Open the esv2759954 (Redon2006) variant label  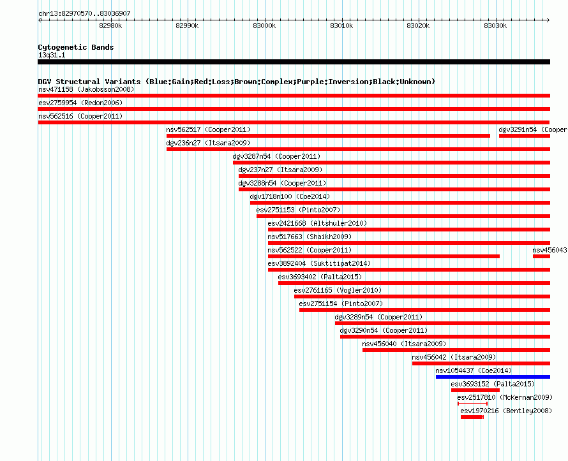[80, 103]
